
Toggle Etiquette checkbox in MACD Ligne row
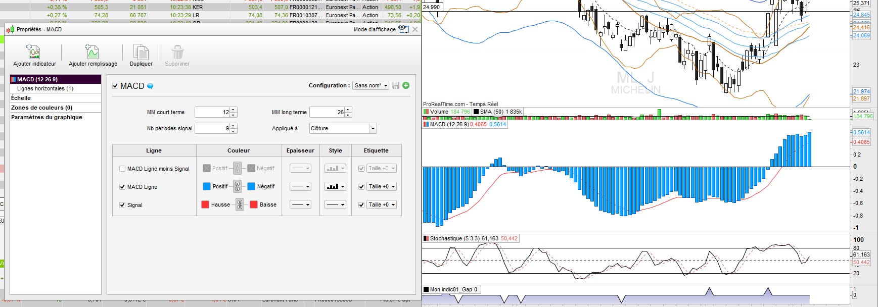pyautogui.click(x=361, y=186)
